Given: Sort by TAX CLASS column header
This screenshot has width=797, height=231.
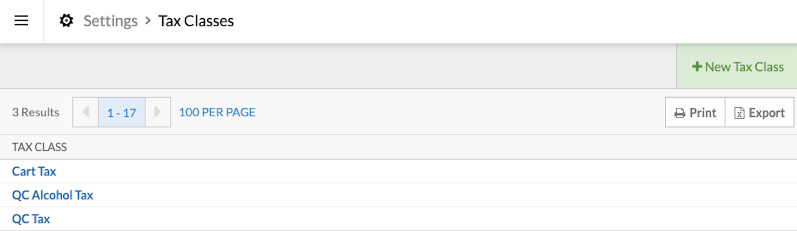Looking at the screenshot, I should [39, 147].
